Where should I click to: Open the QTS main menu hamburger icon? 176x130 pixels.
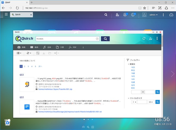pos(6,14)
